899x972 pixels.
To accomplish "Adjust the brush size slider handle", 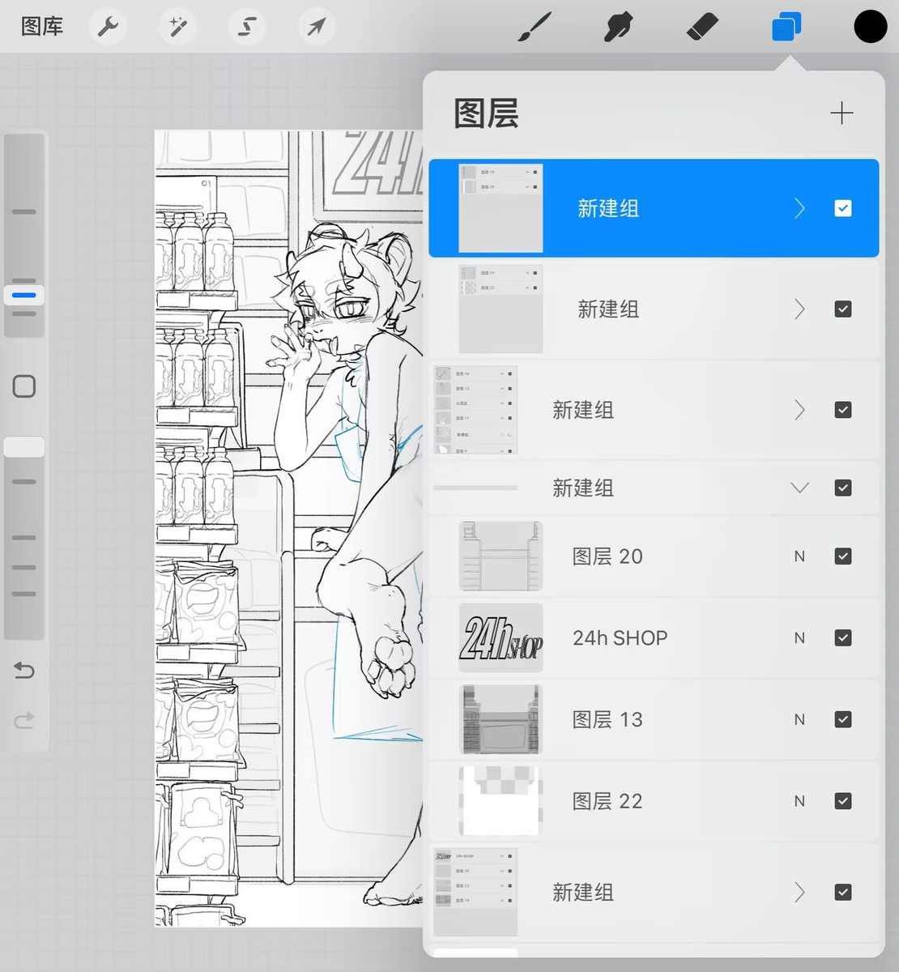I will pos(24,295).
